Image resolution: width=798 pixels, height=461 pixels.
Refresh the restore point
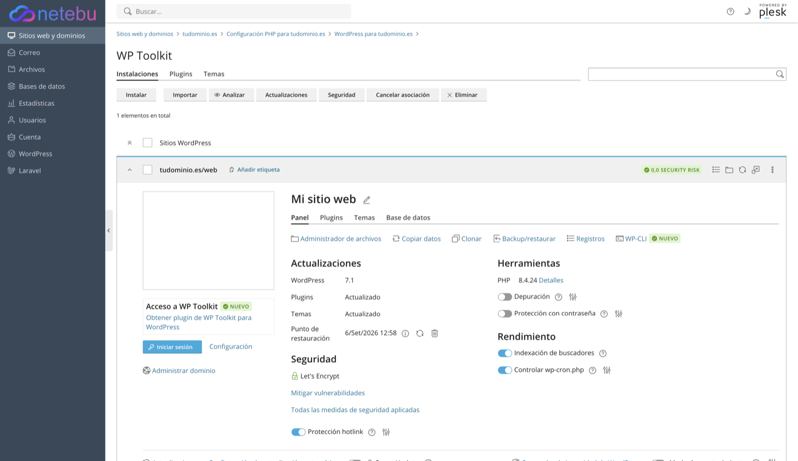pyautogui.click(x=420, y=334)
